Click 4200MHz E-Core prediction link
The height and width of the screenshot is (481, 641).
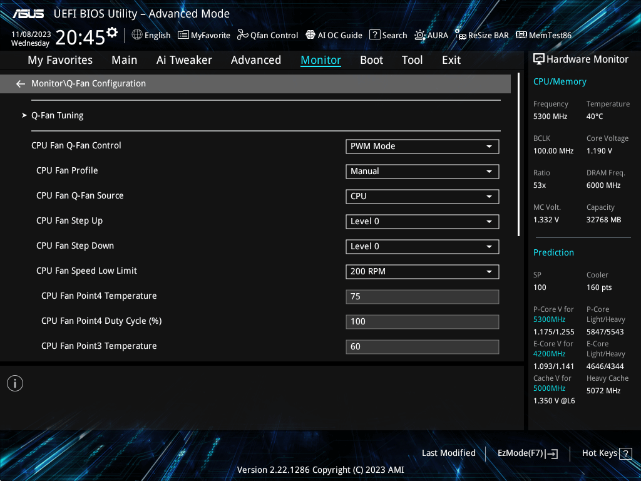coord(550,354)
